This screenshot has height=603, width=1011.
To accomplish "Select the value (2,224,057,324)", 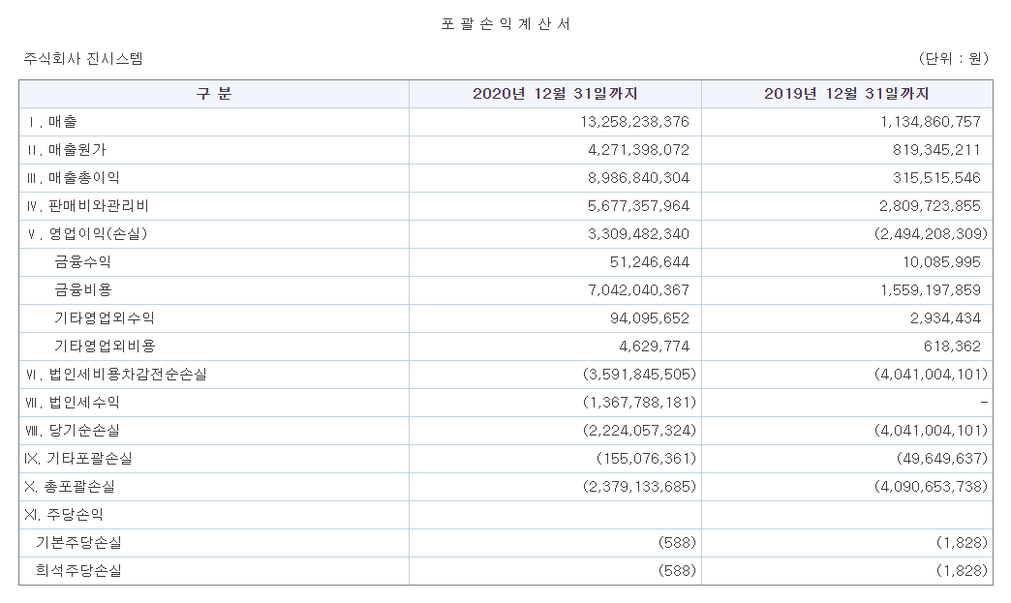I will click(x=639, y=431).
